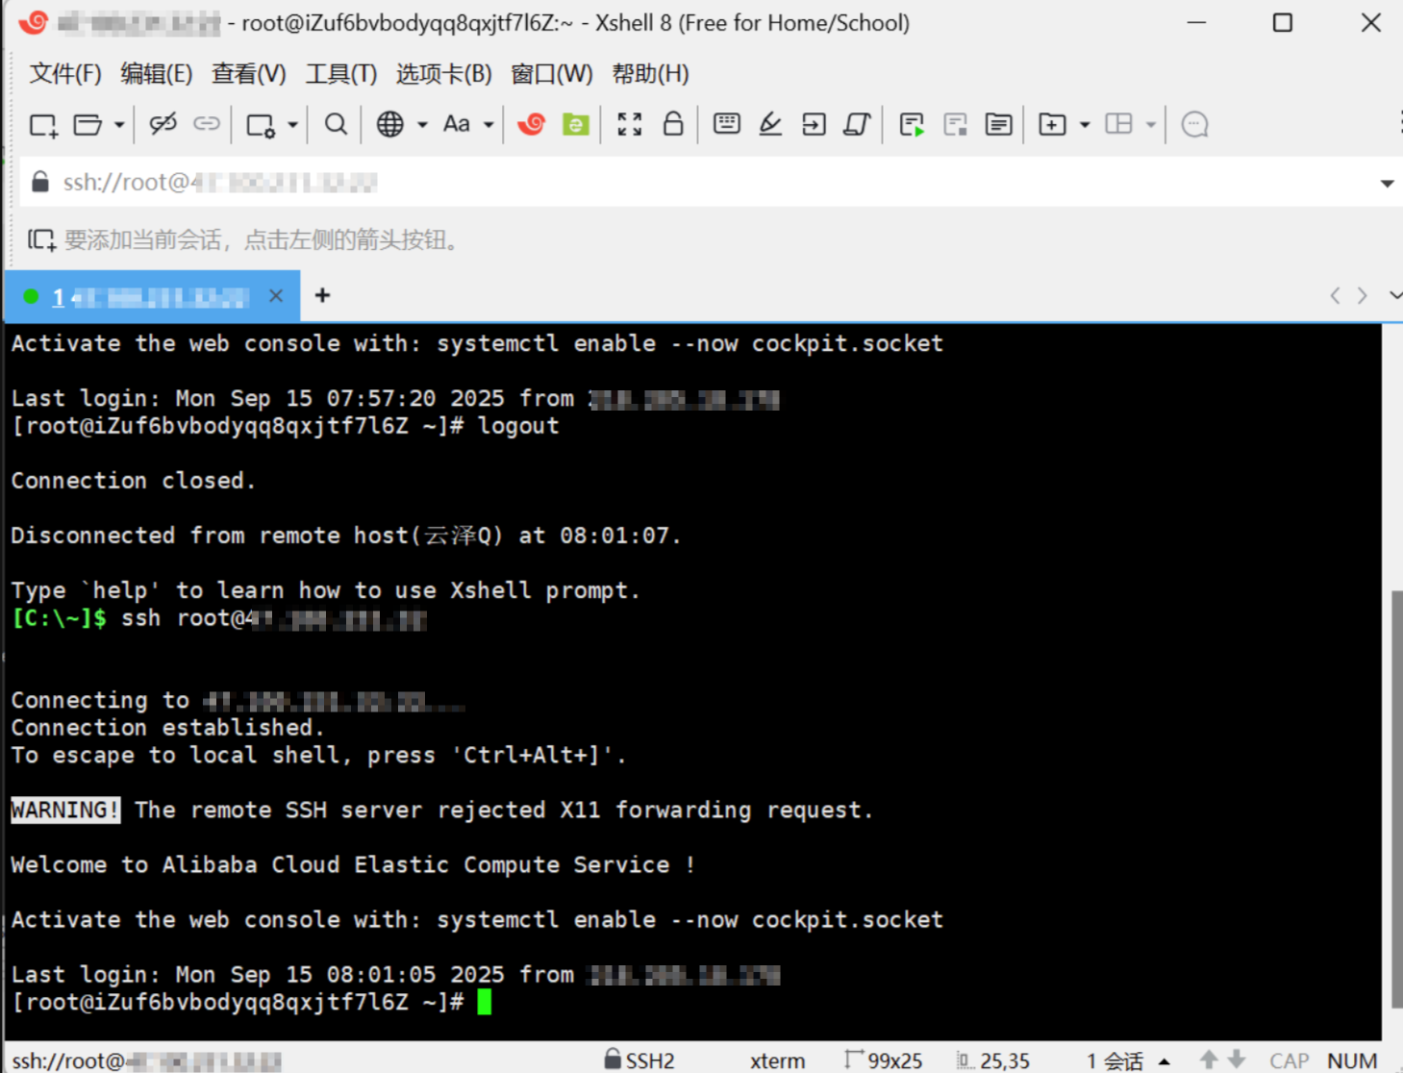Click the status bar down arrow
Image resolution: width=1403 pixels, height=1073 pixels.
click(x=1238, y=1061)
